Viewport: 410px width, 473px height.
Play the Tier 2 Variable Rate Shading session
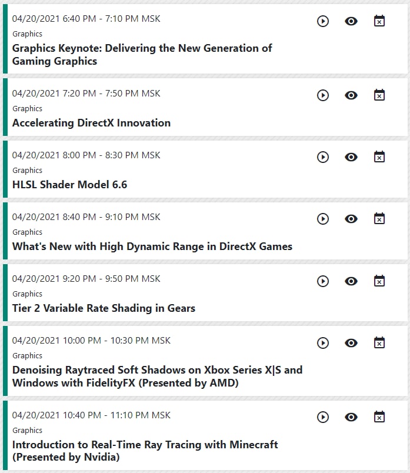tap(323, 281)
